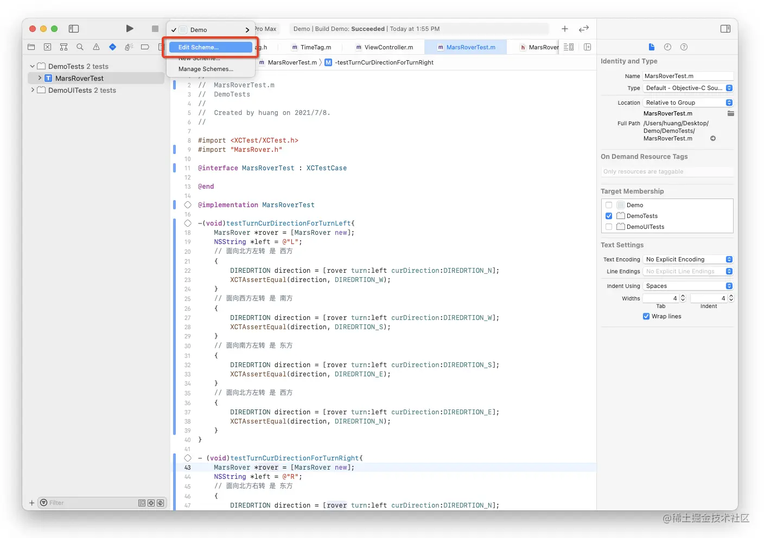Collapse the DemoTests group
The image size is (764, 538).
tap(33, 66)
